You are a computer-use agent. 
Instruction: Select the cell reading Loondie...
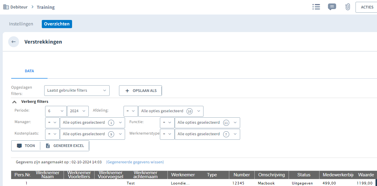click(180, 183)
